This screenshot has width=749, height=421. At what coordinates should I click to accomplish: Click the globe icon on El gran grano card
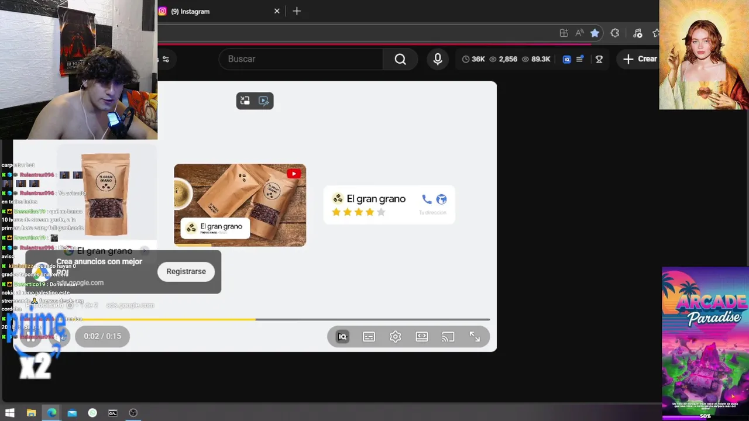441,199
